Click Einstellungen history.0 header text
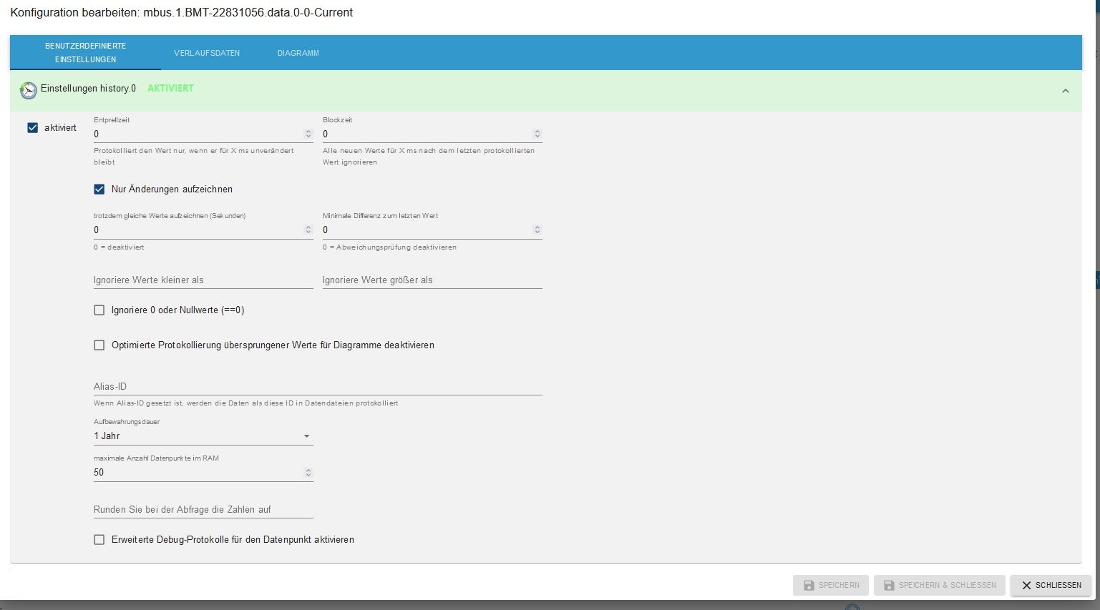1100x610 pixels. (x=88, y=89)
